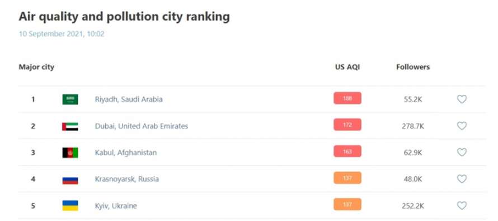Viewport: 498px width, 221px height.
Task: Click Kyiv's orange 137 AQI badge
Action: [347, 204]
